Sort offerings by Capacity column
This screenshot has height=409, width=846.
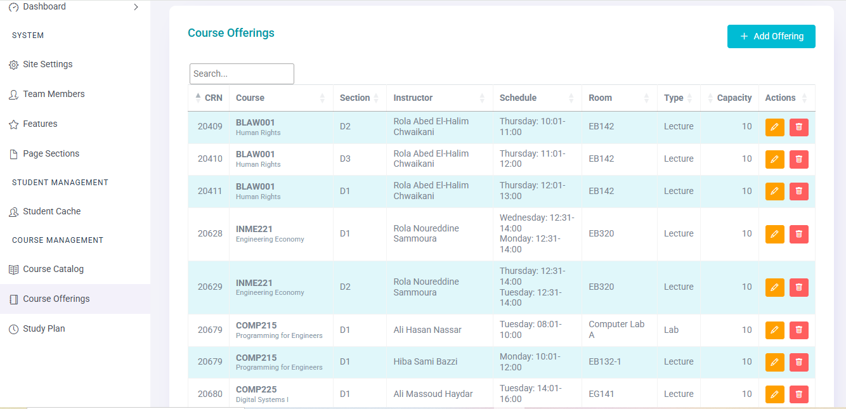pos(734,98)
